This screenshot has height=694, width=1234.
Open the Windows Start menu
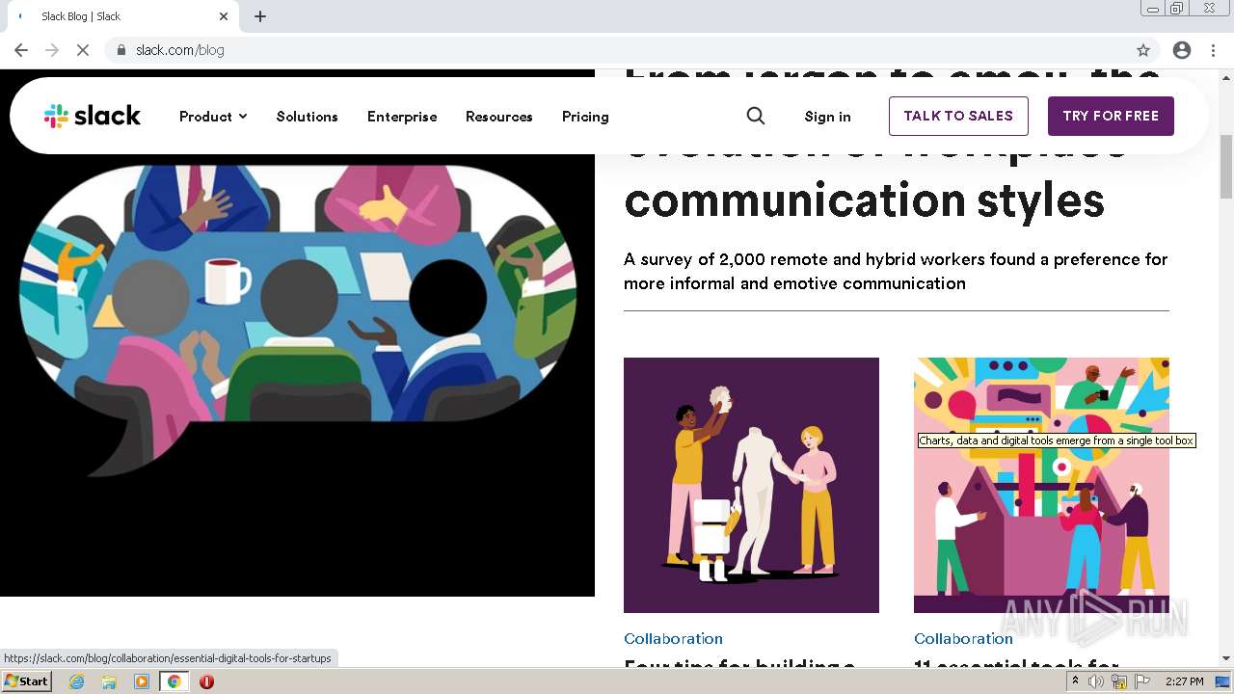(27, 681)
